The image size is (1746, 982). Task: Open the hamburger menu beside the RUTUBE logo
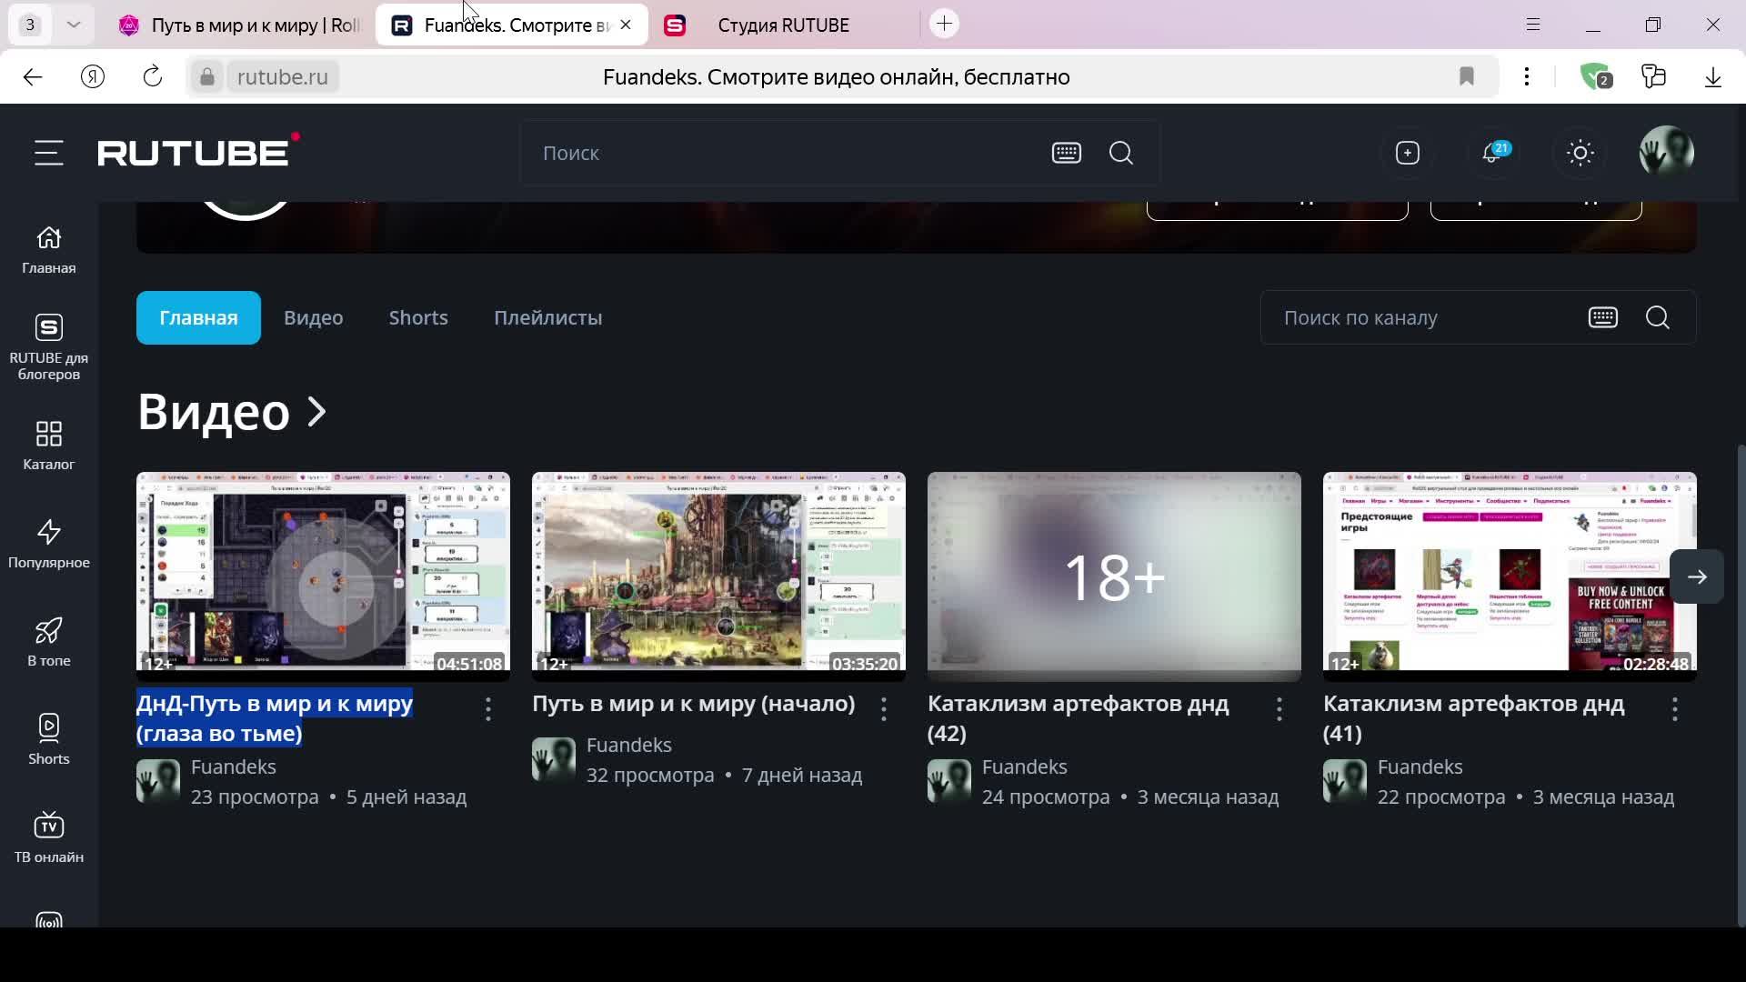coord(49,153)
